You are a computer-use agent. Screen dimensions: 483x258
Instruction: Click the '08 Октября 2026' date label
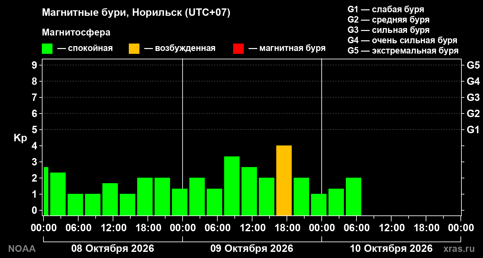pos(113,249)
